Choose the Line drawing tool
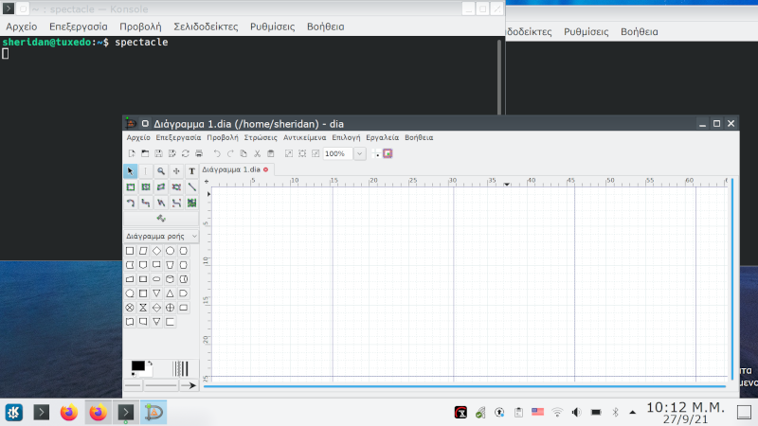 pyautogui.click(x=191, y=186)
